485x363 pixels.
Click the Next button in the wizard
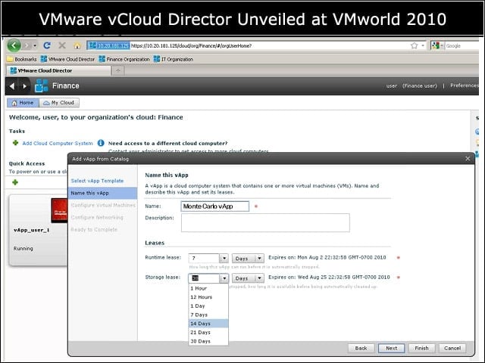(391, 348)
